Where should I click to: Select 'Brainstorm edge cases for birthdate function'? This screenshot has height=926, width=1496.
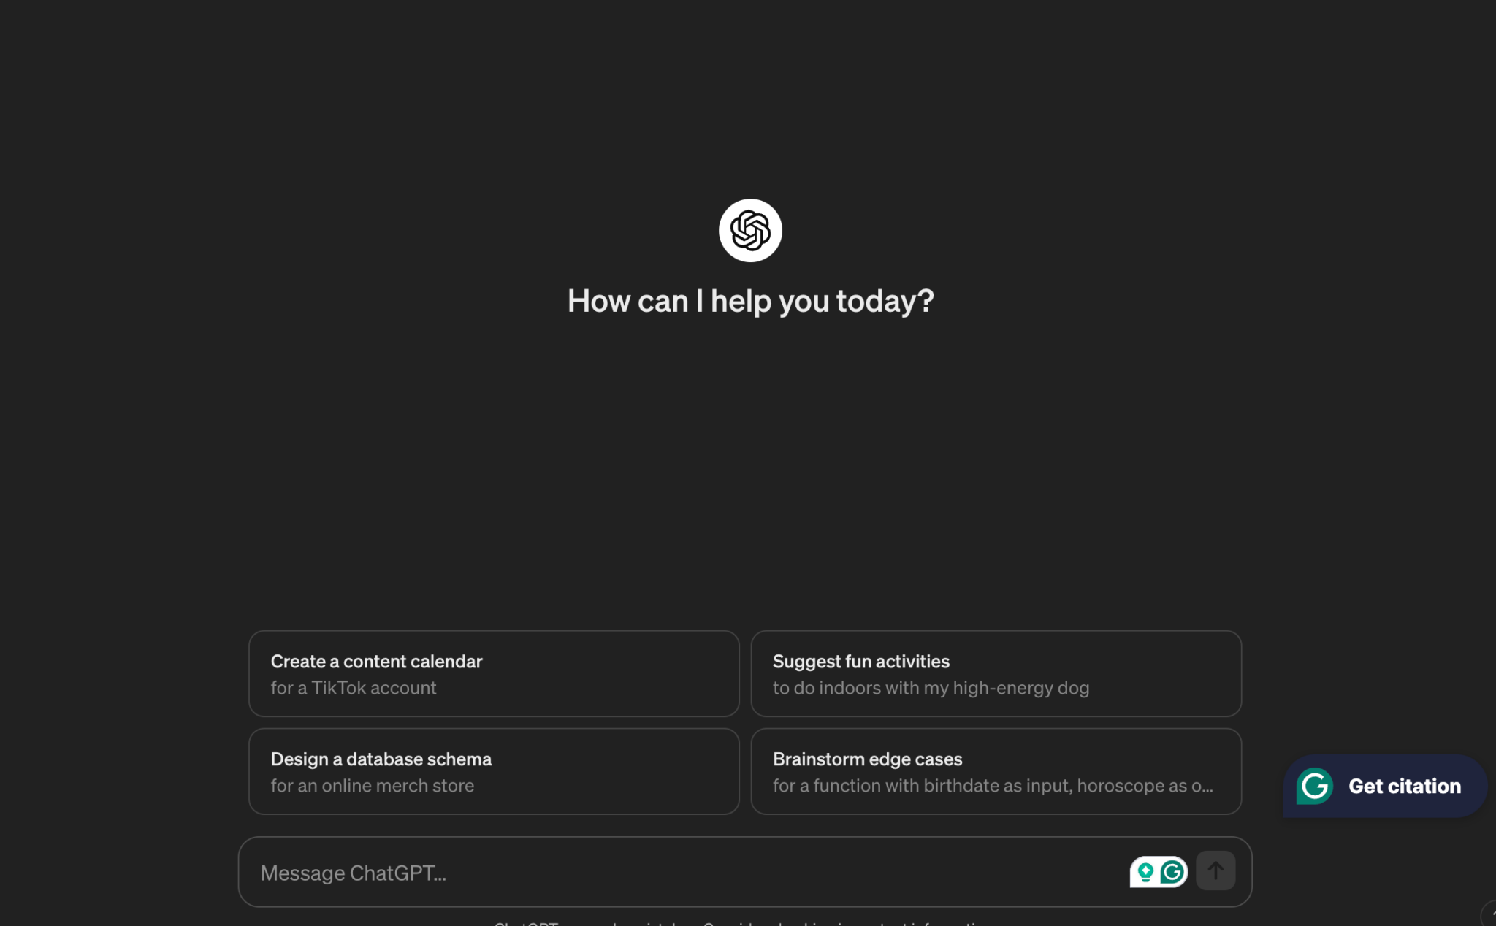pyautogui.click(x=996, y=771)
